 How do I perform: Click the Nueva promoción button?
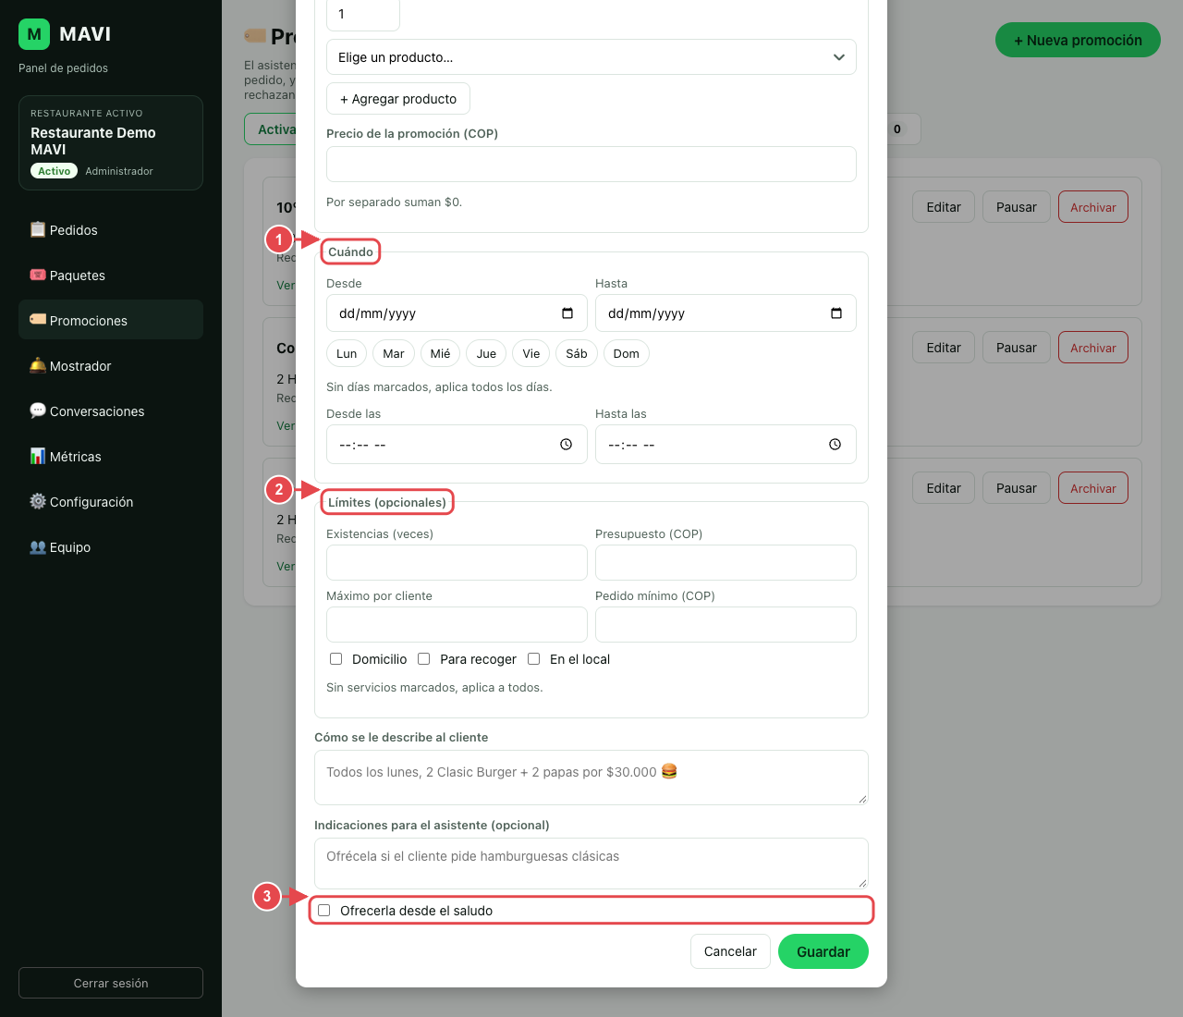(x=1078, y=40)
